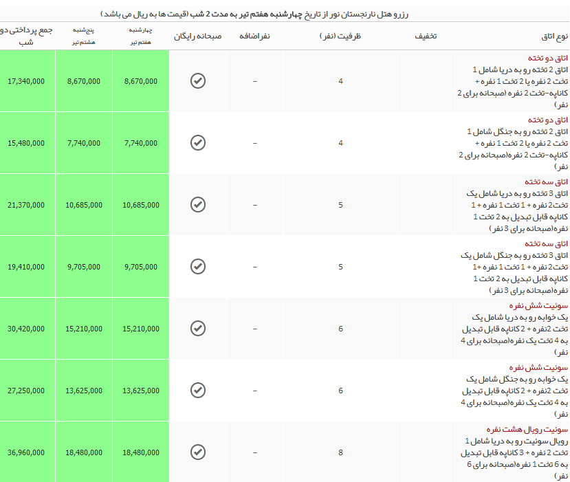Click the چهارشنبه هفتم تیر column header
This screenshot has width=570, height=482.
141,36
